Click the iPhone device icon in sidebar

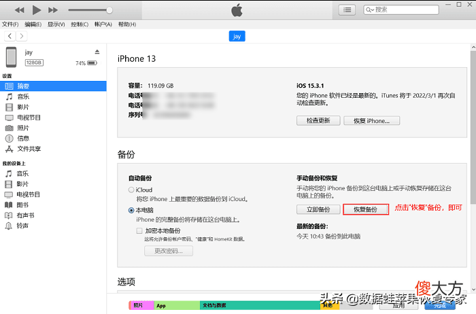12,57
